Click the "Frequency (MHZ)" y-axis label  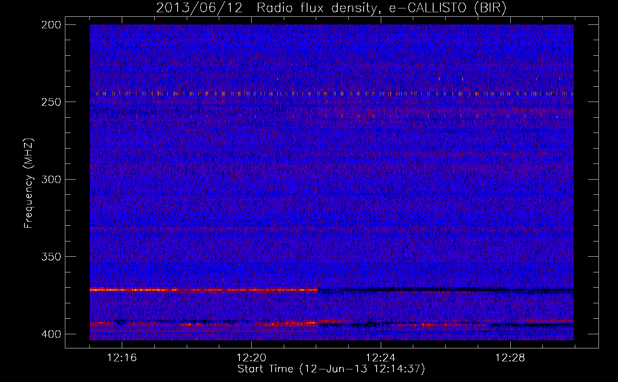pos(29,183)
